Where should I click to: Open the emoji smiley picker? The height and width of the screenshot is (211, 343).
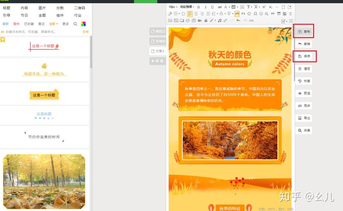(261, 14)
